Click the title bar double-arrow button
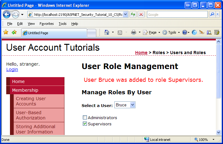Viewport: 223px width, 144px height. (188, 5)
